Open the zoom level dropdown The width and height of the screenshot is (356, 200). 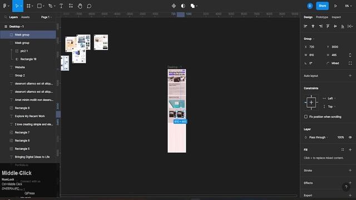[349, 6]
